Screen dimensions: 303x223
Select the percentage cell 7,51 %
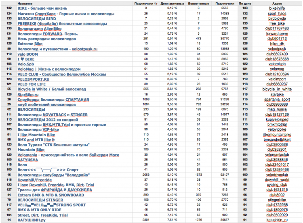[172, 220]
